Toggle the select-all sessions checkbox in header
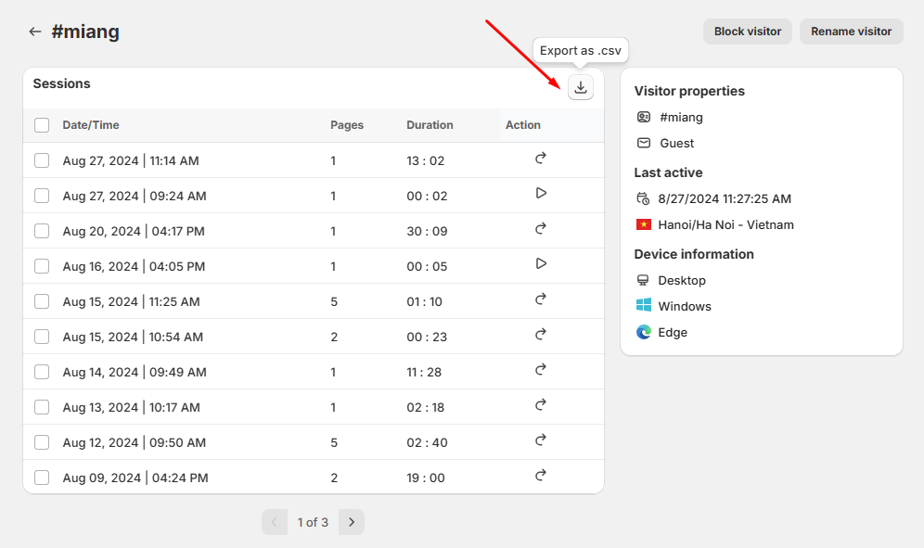 [42, 125]
